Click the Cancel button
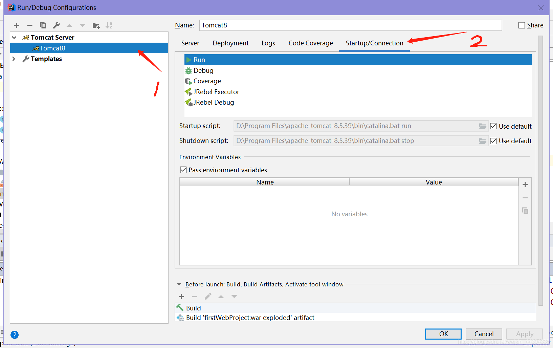Screen dimensions: 553x348 [484, 334]
